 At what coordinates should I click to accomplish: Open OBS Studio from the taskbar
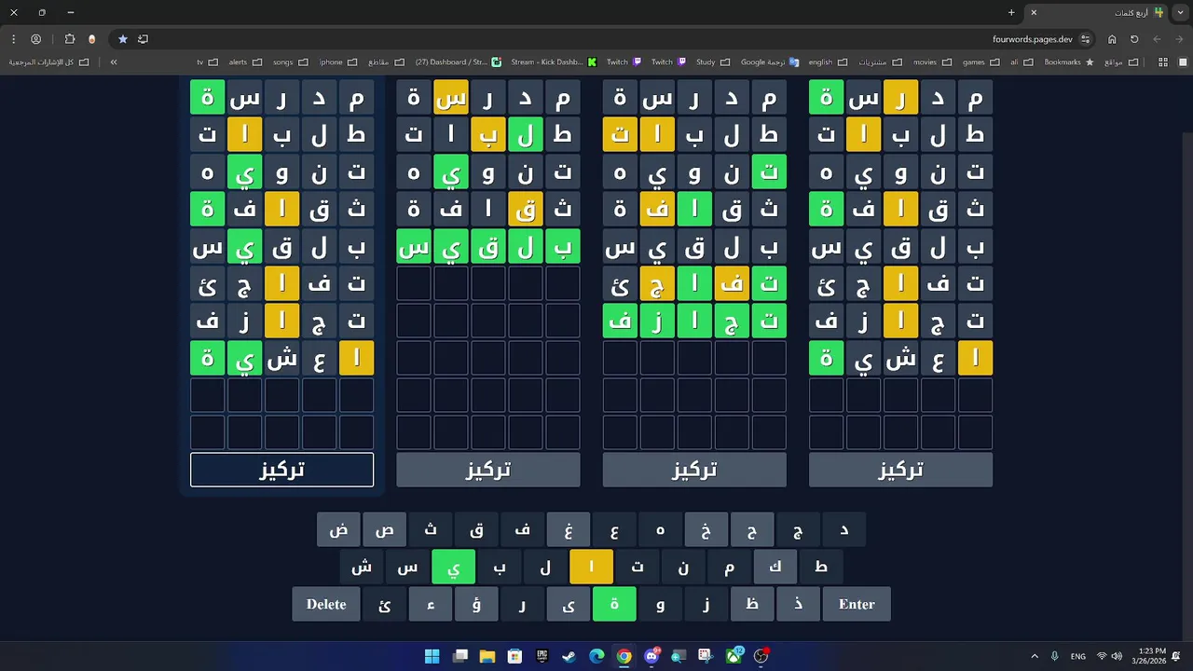tap(761, 656)
